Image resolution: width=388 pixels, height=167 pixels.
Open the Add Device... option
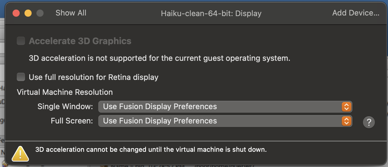tap(356, 13)
